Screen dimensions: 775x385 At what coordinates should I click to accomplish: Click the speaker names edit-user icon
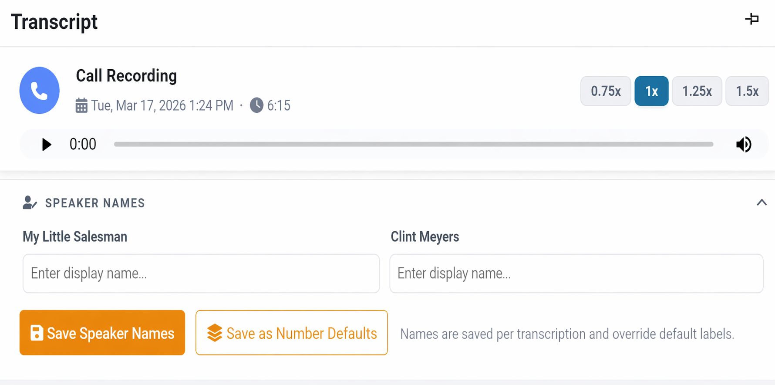coord(30,203)
